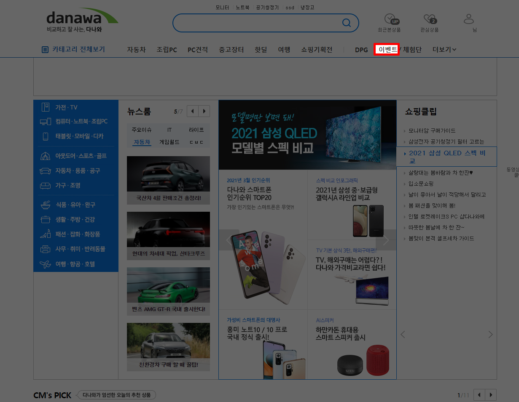Open 모니터암 구매가이드 clip link
This screenshot has width=519, height=402.
click(432, 130)
